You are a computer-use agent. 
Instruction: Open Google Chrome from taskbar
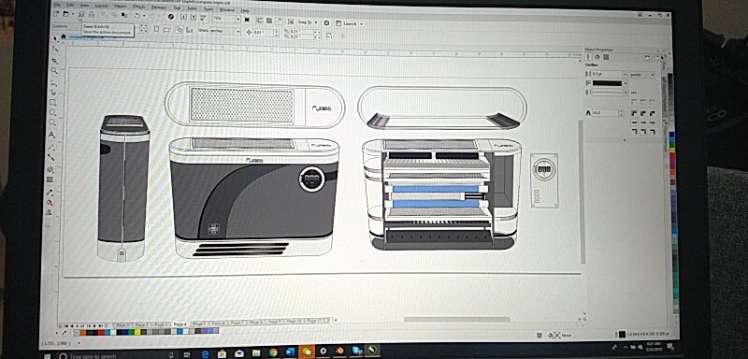point(273,353)
